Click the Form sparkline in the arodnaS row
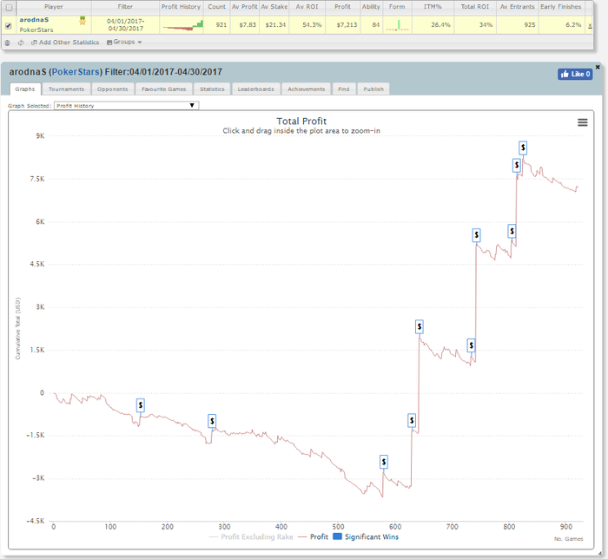The image size is (608, 559). pos(398,25)
